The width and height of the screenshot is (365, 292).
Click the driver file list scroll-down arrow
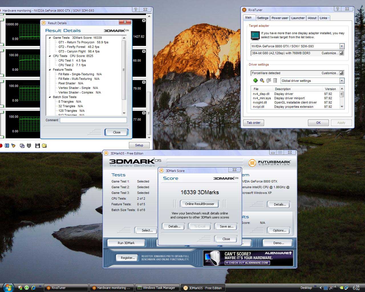click(342, 107)
